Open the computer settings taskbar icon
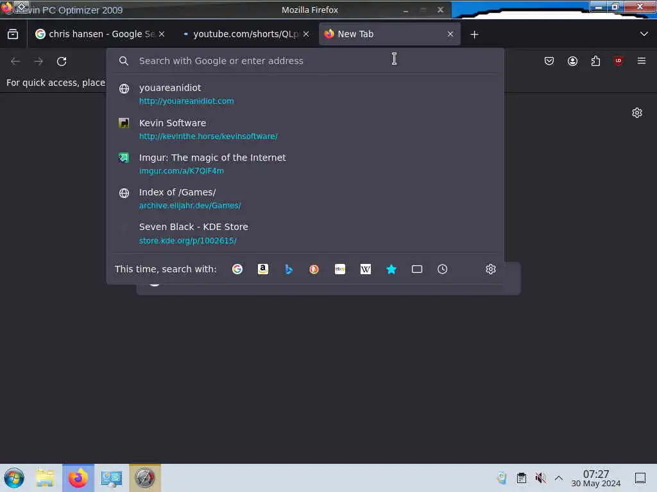Screen dimensions: 657x492 [112, 478]
